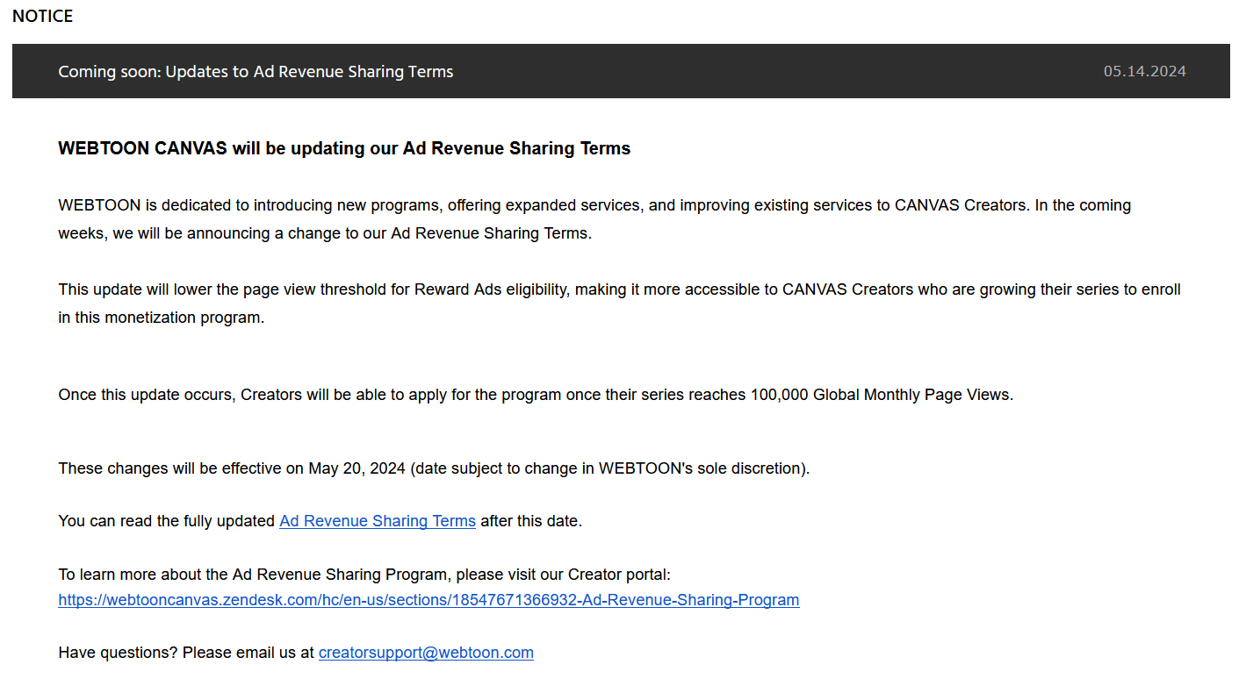Select the 'Coming soon: Updates to Ad Revenue' title bar
Screen dimensions: 1246x693
621,71
